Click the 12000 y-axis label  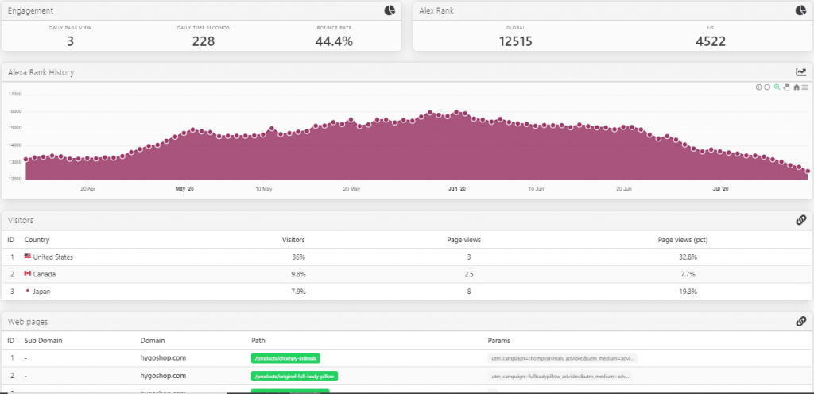click(16, 179)
